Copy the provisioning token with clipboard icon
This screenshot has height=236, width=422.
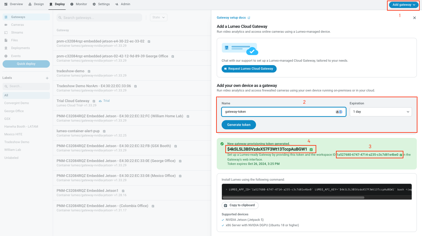coord(311,149)
